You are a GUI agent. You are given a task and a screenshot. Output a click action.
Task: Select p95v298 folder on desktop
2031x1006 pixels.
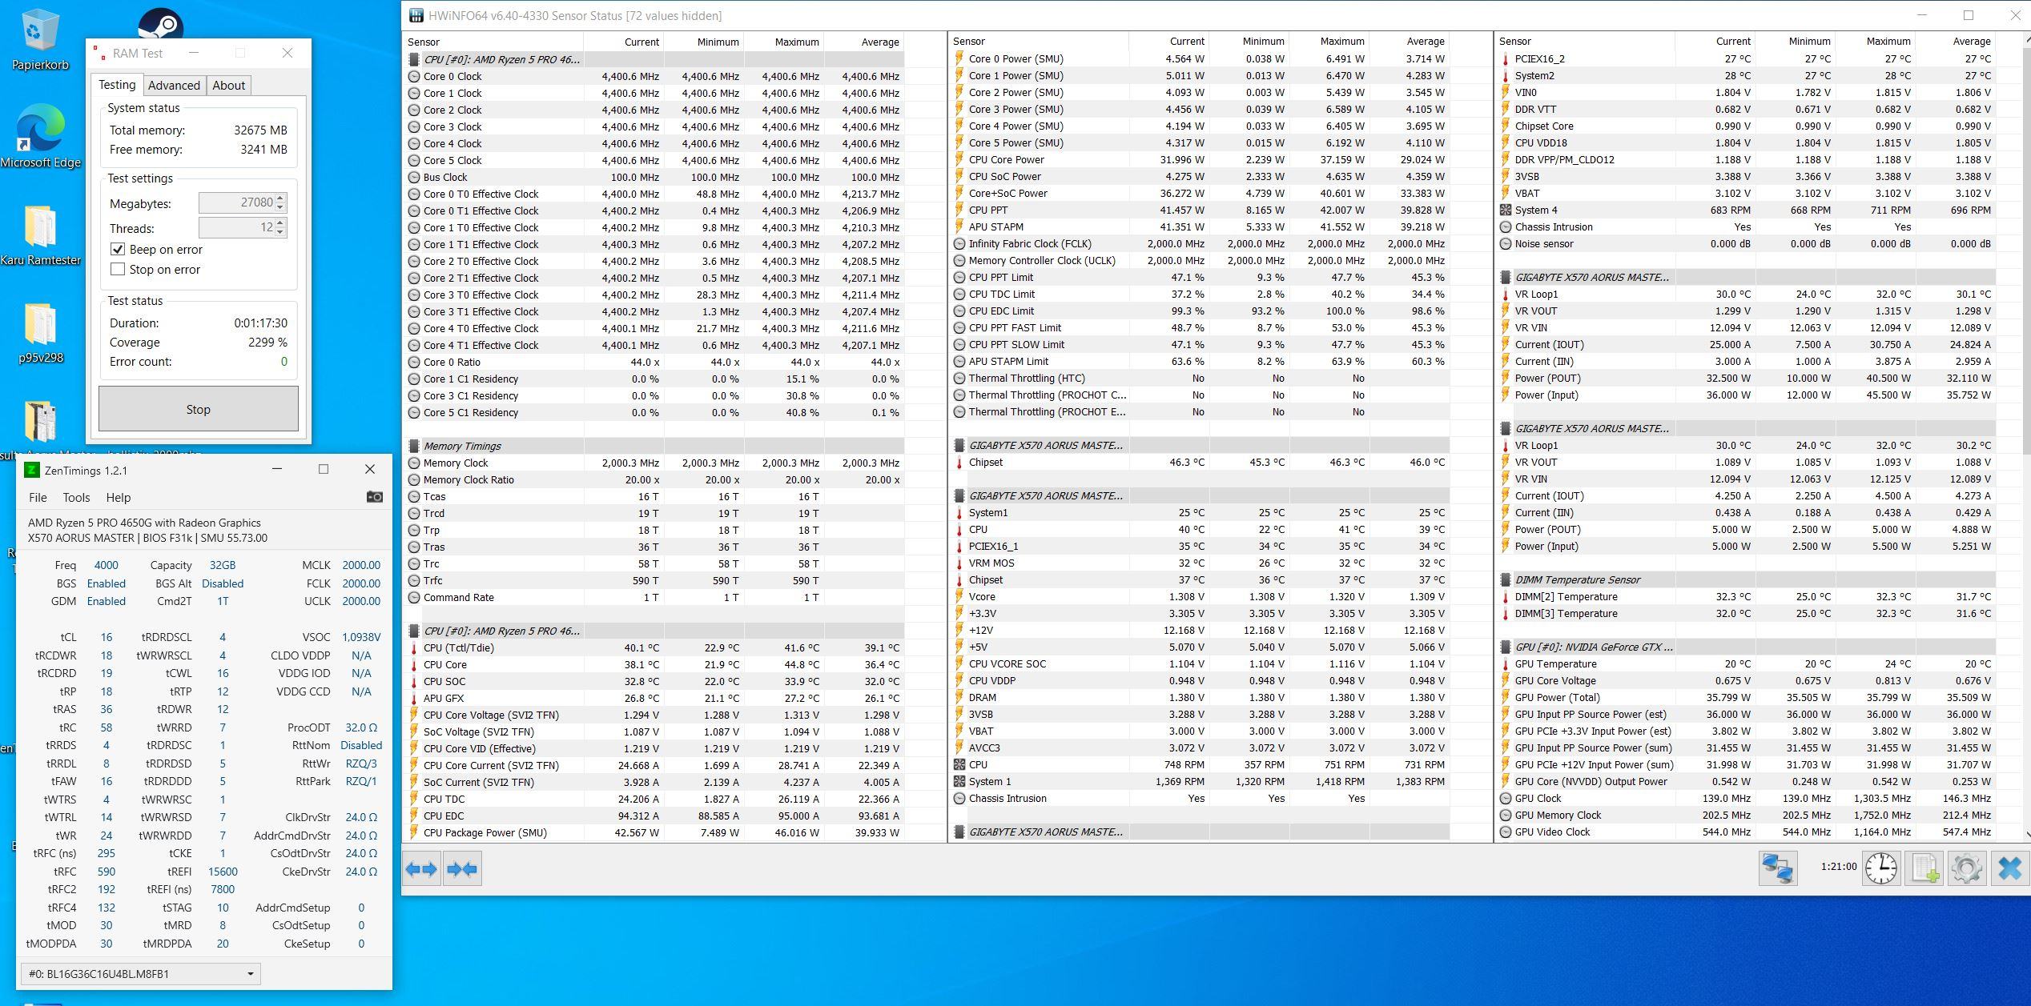click(x=40, y=334)
